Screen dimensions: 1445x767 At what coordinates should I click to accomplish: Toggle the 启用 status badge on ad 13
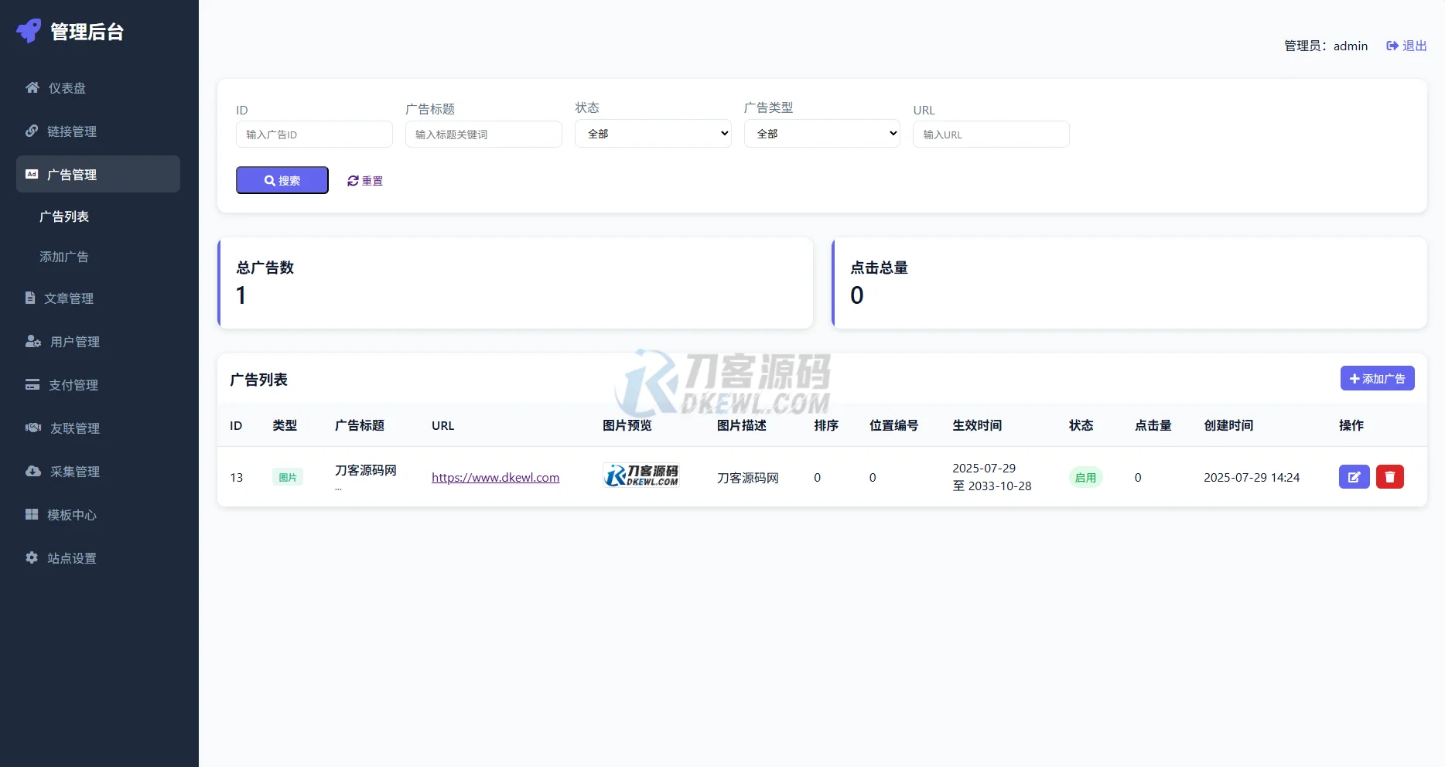tap(1085, 477)
